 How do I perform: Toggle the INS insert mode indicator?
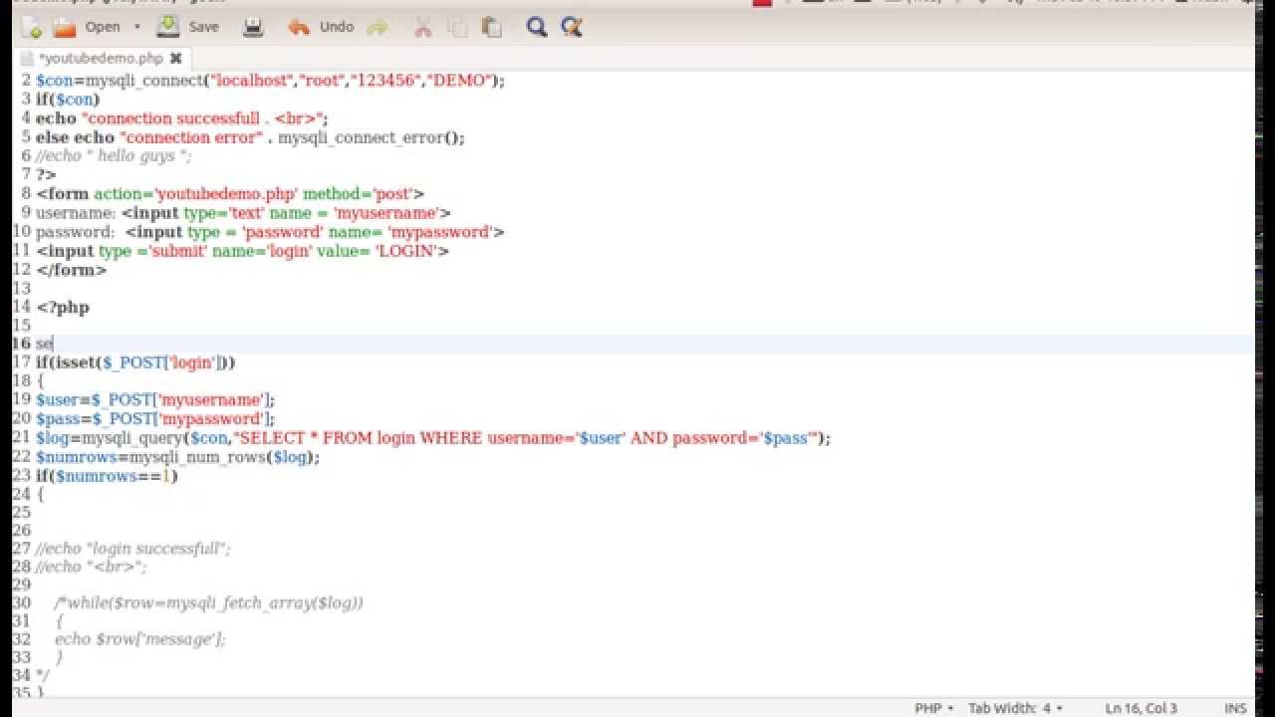(x=1235, y=708)
